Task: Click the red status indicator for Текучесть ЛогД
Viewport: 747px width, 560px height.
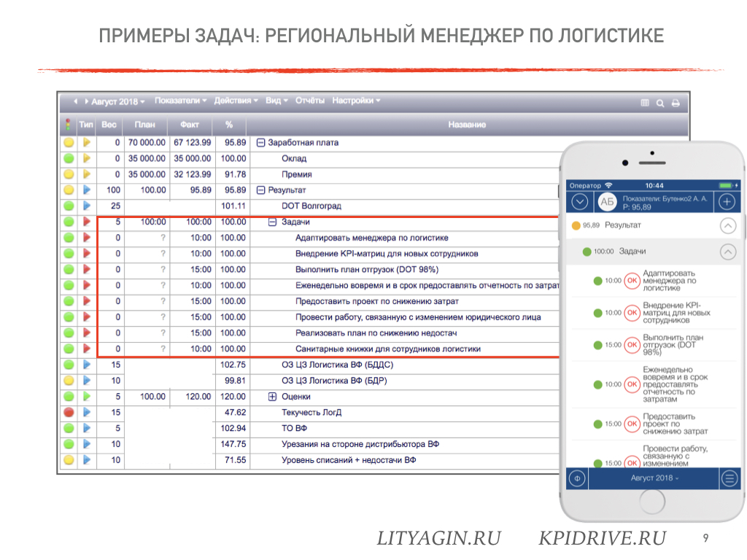Action: 69,413
